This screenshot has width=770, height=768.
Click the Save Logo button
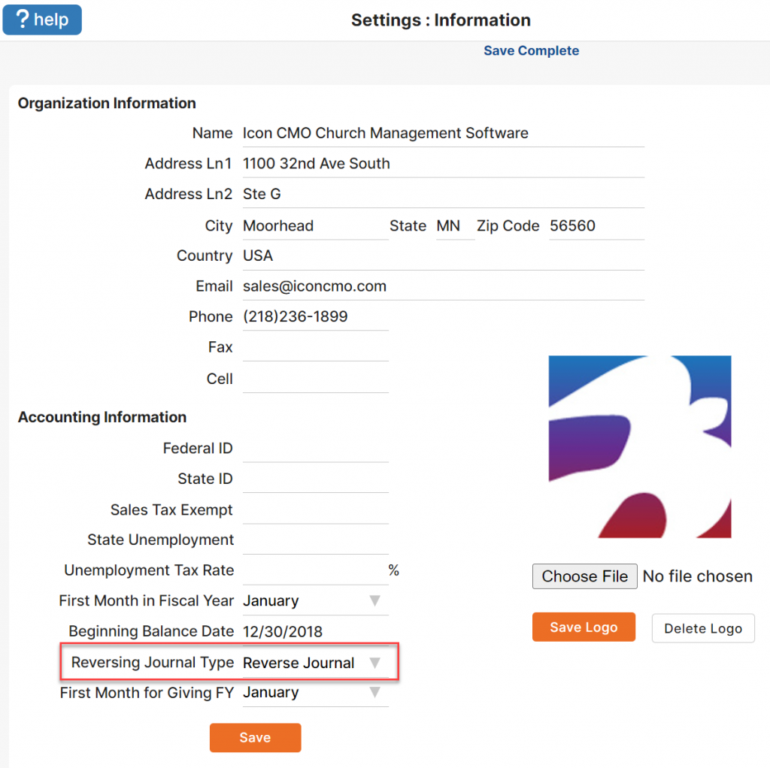coord(584,627)
